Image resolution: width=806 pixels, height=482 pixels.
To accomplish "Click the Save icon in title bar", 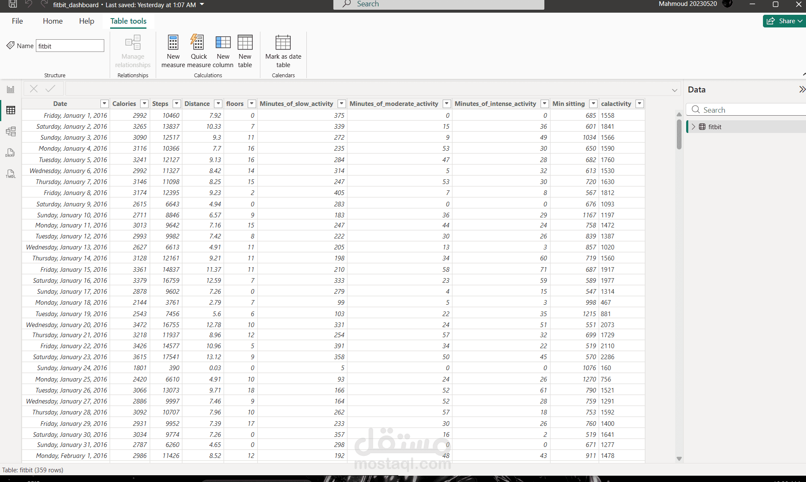I will coord(13,4).
